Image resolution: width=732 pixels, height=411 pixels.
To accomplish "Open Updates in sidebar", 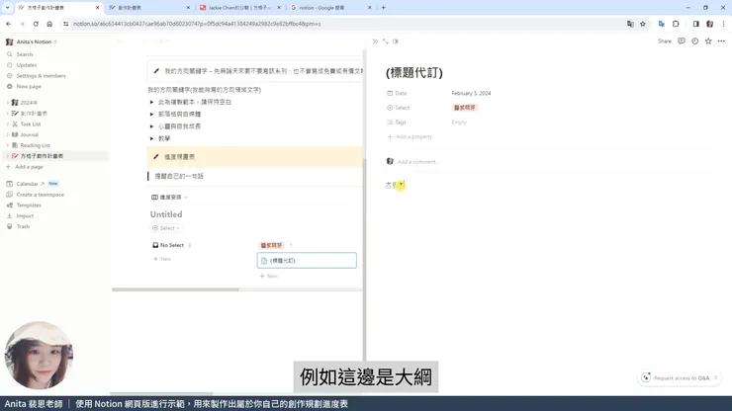I will [x=26, y=65].
